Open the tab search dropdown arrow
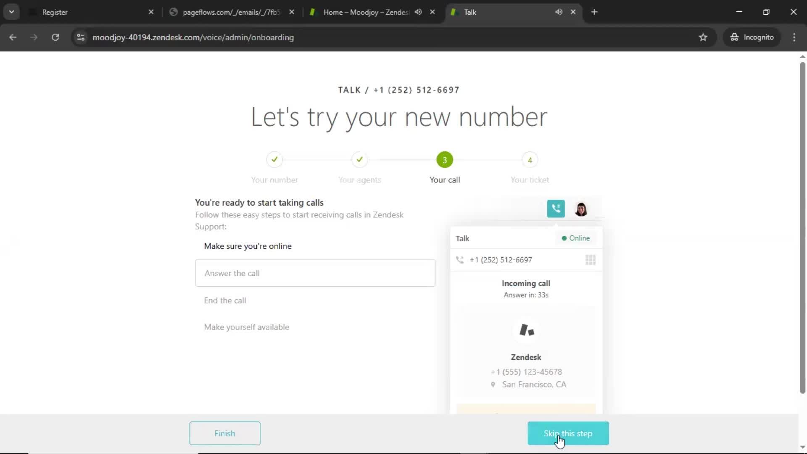 coord(12,12)
